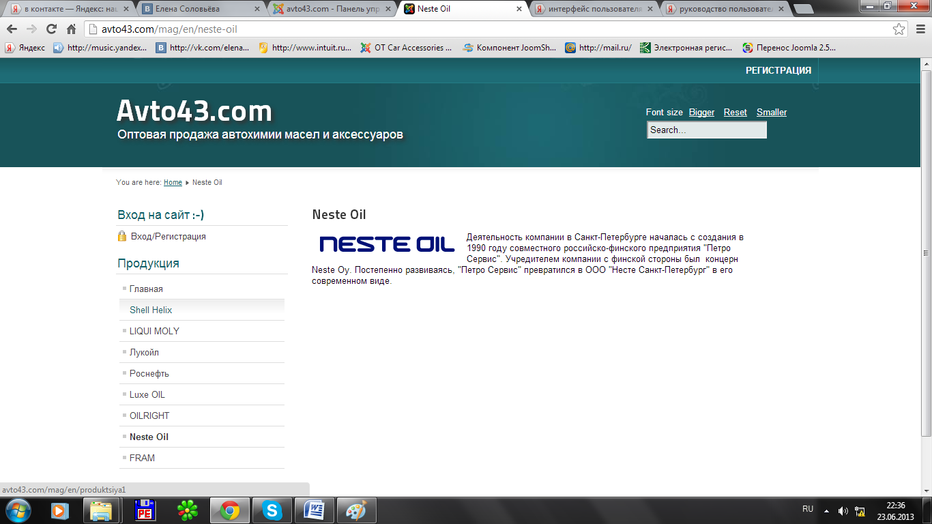Select LIQUI MOLY in the menu
This screenshot has height=524, width=932.
pos(202,331)
